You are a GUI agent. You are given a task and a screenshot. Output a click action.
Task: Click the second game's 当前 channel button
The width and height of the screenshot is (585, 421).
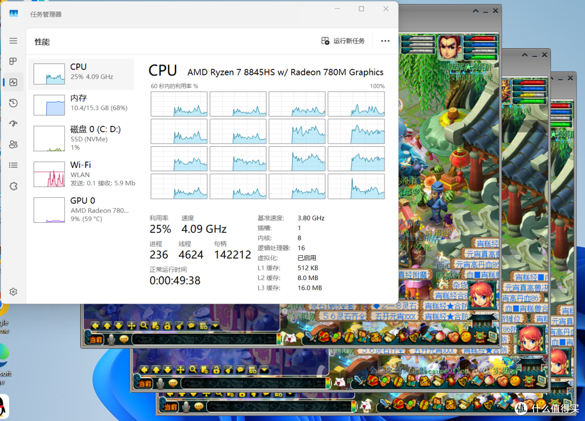click(145, 384)
